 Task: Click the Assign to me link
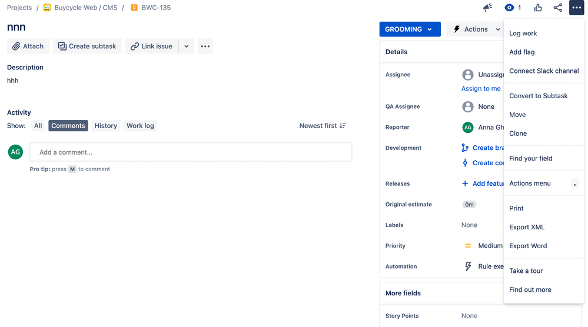pyautogui.click(x=481, y=89)
